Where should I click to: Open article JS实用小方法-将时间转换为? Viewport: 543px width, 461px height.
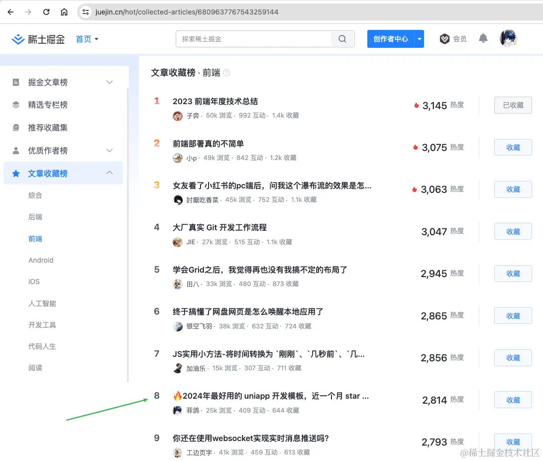268,354
